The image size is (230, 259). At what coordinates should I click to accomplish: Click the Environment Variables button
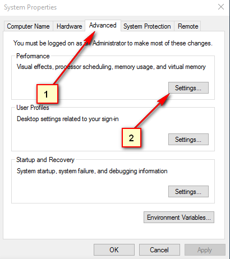pos(179,218)
